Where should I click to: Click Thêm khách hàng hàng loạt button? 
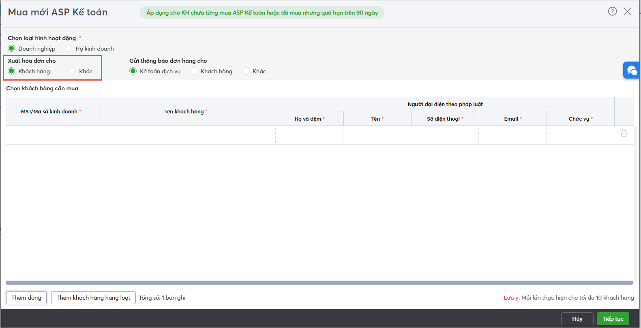pos(93,298)
